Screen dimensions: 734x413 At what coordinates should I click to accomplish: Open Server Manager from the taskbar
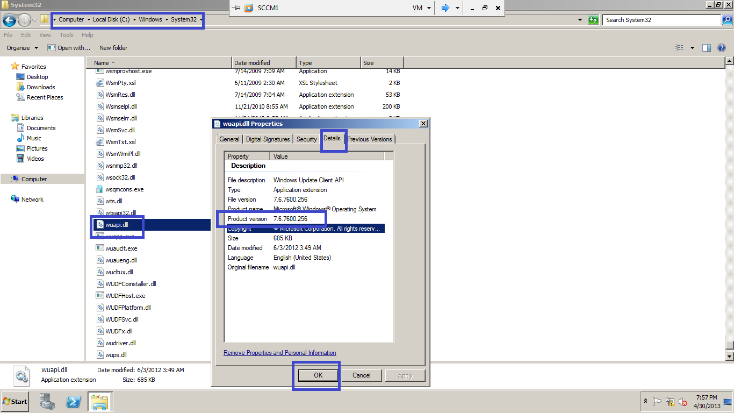point(47,401)
